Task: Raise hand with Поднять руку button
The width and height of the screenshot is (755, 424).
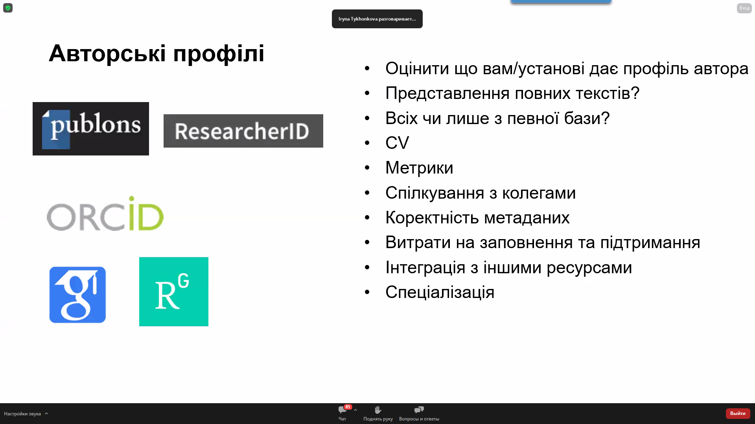Action: point(378,414)
